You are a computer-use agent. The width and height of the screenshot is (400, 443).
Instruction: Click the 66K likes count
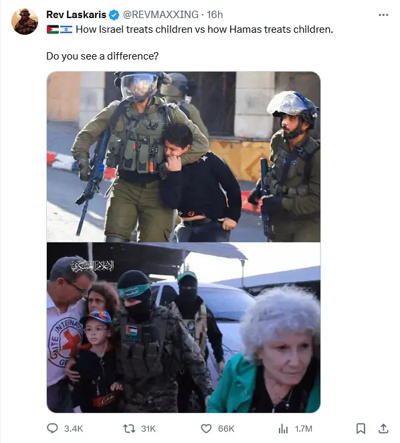coord(226,428)
